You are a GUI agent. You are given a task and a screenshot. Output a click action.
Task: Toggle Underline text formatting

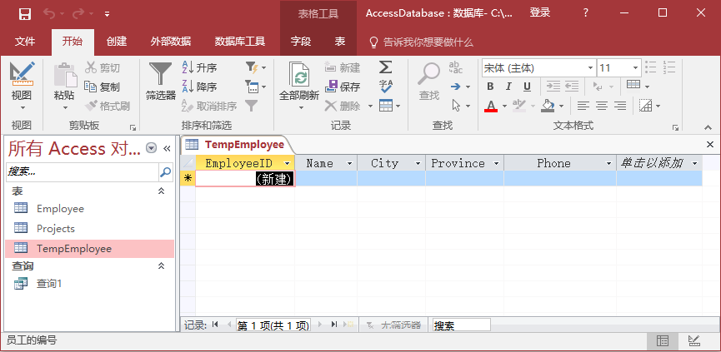click(527, 87)
